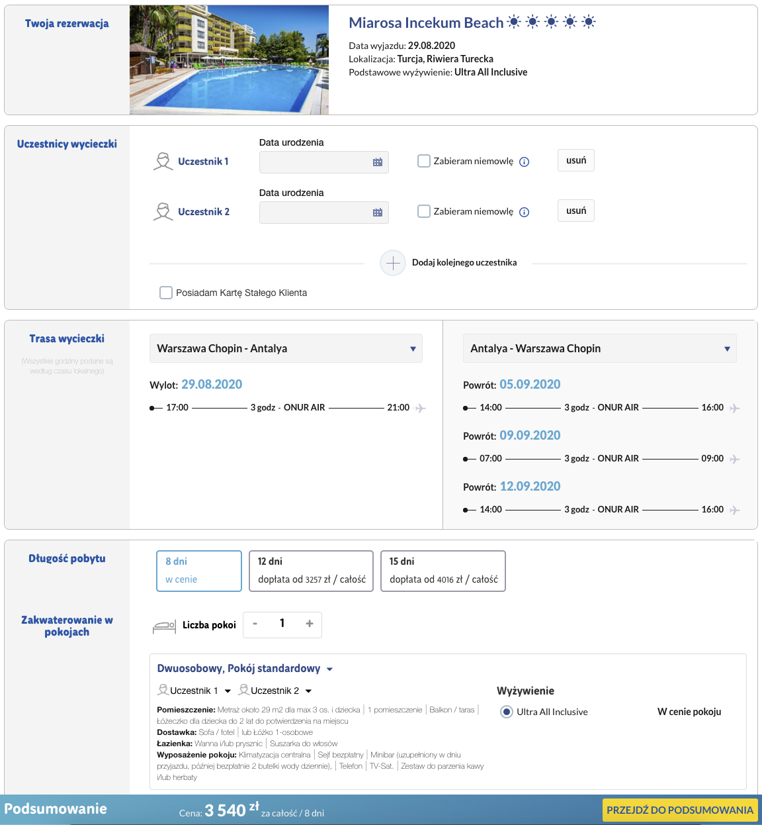Click the hotel pool photo thumbnail

(x=229, y=60)
